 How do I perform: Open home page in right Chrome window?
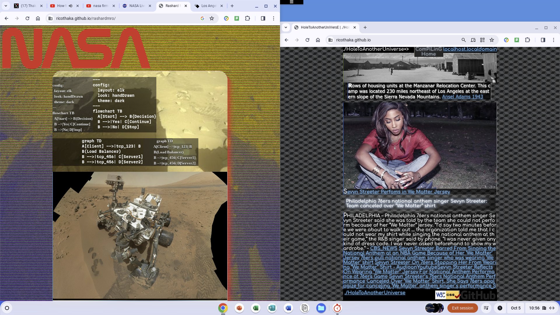click(318, 40)
